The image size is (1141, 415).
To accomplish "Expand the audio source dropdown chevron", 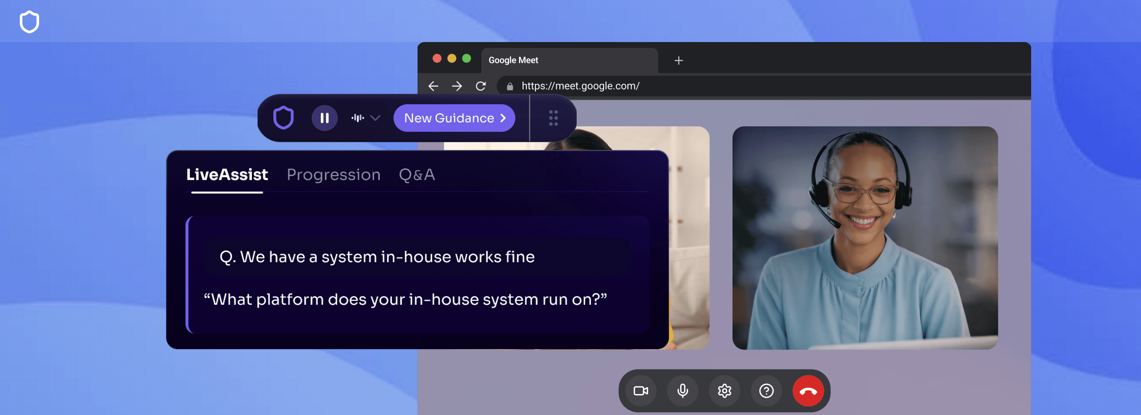I will [375, 118].
